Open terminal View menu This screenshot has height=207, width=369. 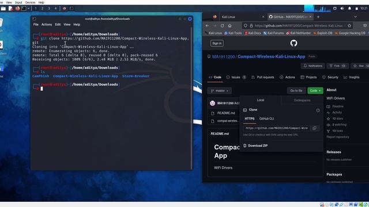coord(67,24)
